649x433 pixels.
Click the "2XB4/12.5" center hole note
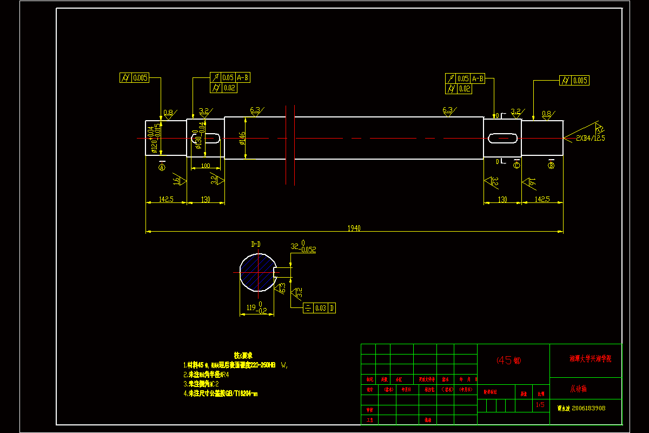(x=591, y=138)
